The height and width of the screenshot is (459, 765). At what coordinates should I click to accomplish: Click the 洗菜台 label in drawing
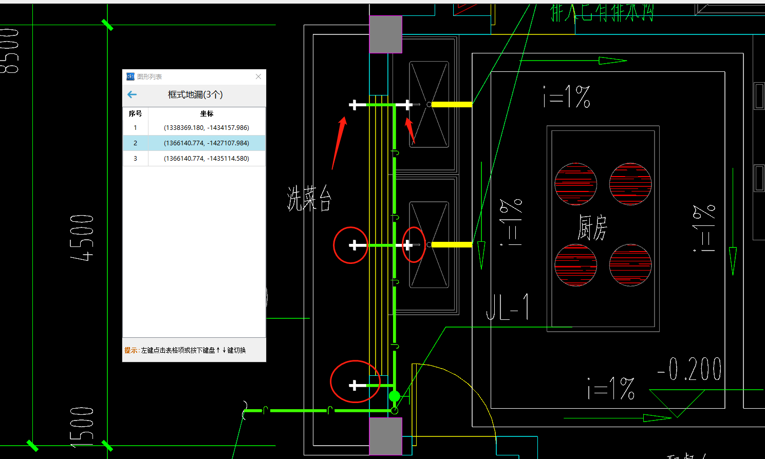tap(309, 198)
